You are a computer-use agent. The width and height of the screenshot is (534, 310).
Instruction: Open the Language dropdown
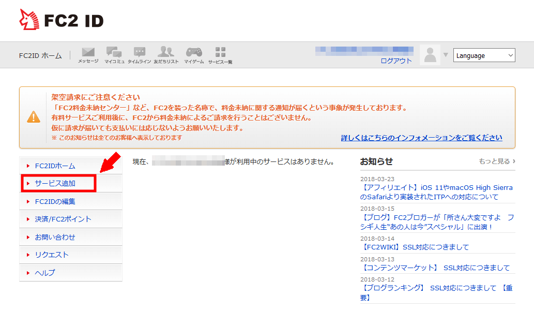484,55
